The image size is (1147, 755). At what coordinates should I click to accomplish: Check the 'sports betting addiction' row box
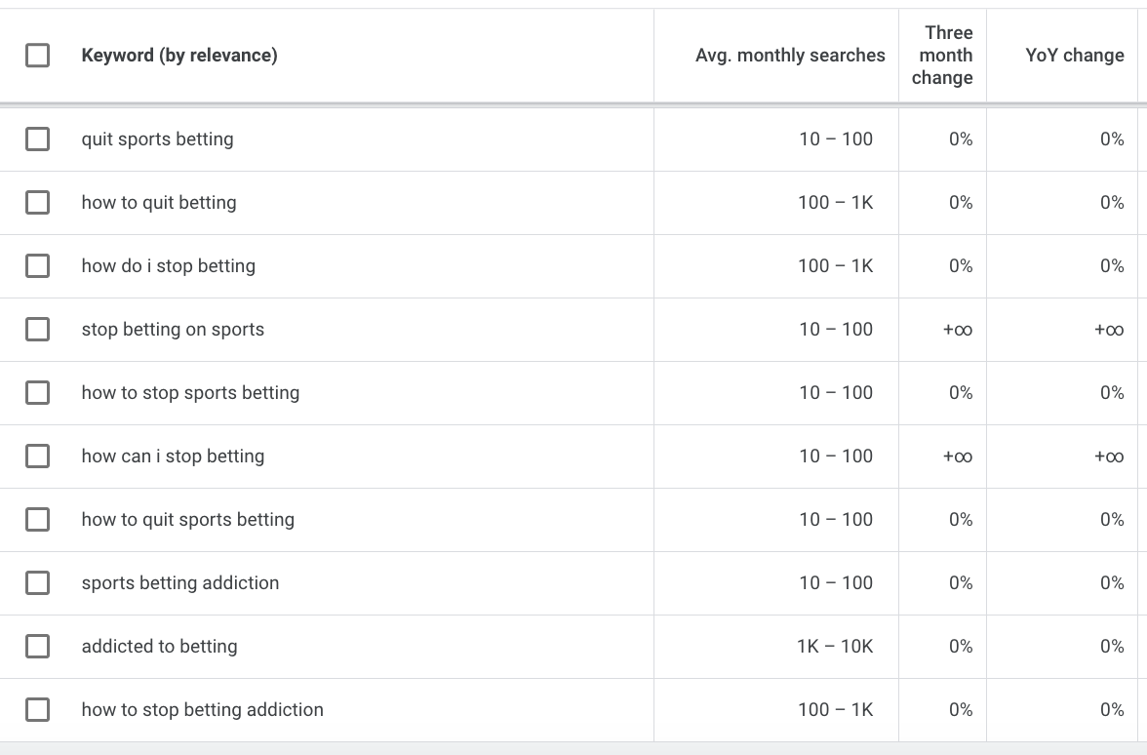37,583
